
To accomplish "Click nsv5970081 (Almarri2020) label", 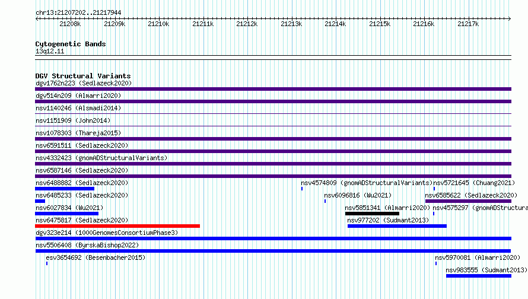I will click(478, 257).
